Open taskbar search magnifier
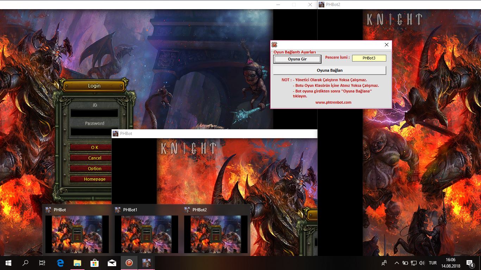Image resolution: width=481 pixels, height=270 pixels. 25,263
